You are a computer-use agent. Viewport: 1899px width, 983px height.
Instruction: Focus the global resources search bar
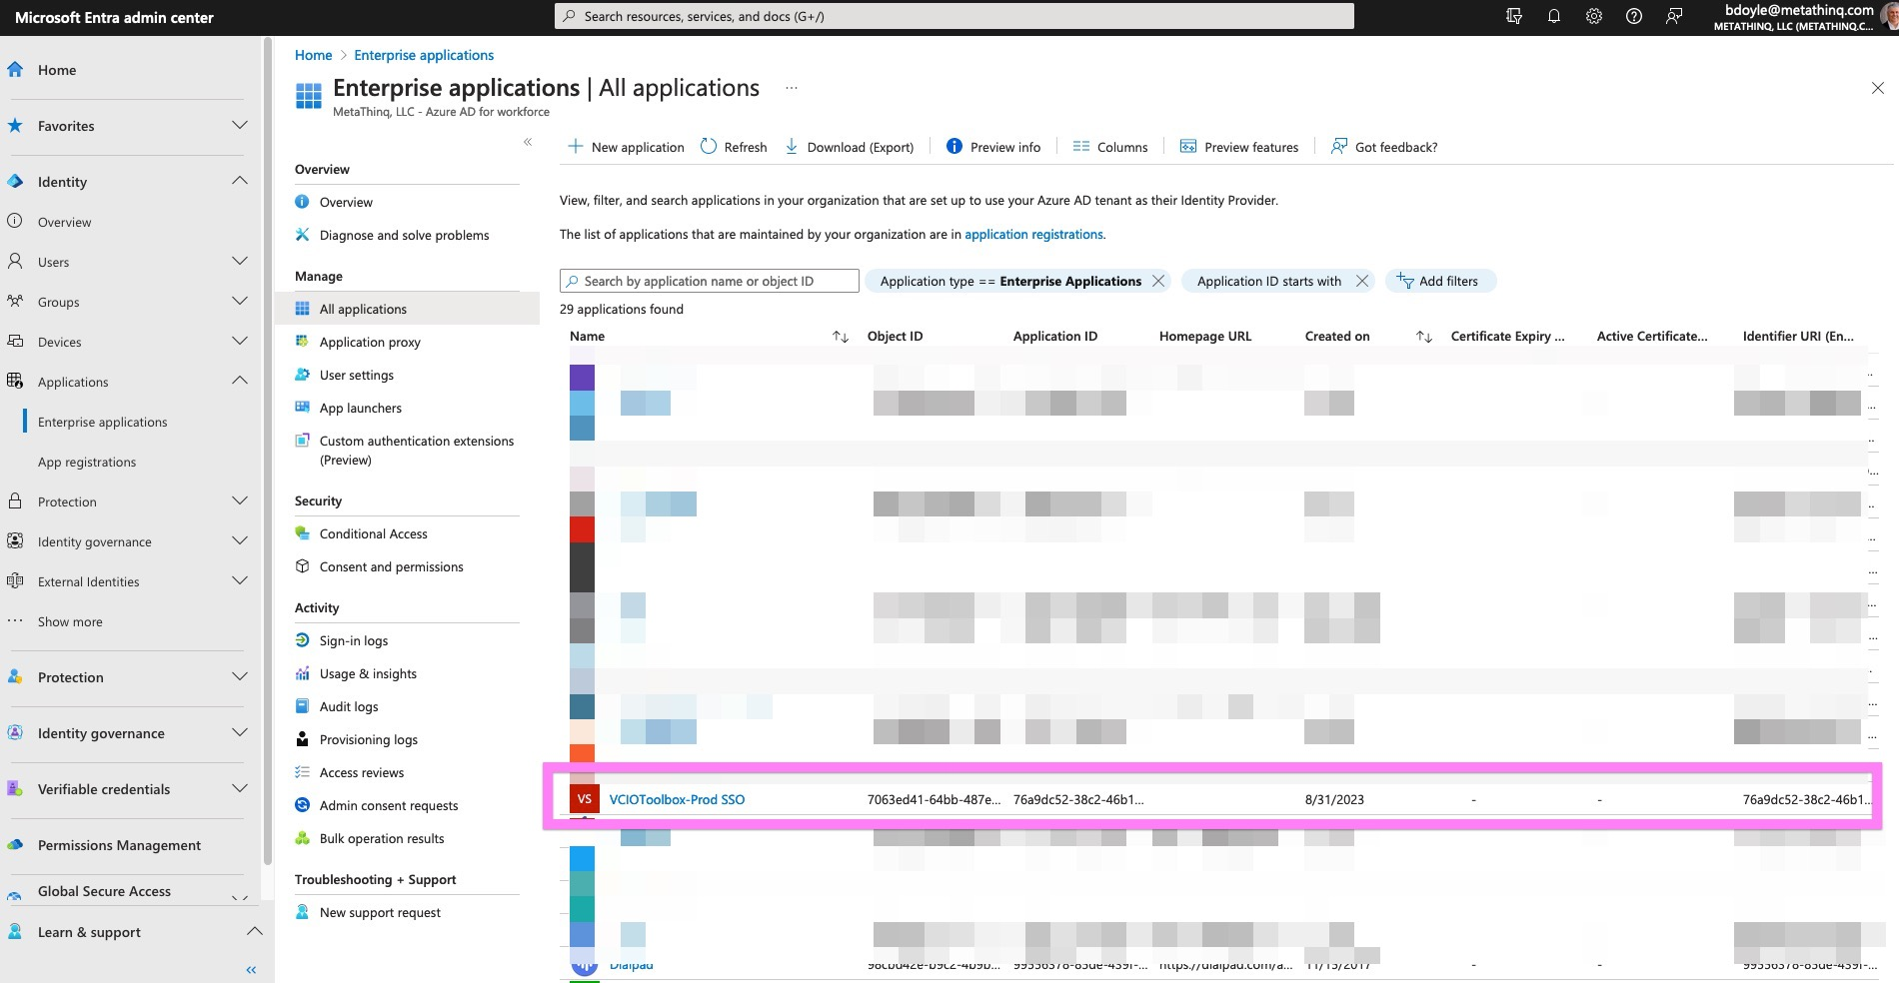pos(954,16)
